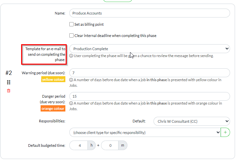The height and width of the screenshot is (160, 237).
Task: Click the 'Template for an e-mail' highlighted label
Action: 44,54
